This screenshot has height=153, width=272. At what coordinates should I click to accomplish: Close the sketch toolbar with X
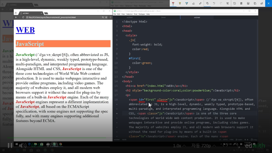click(268, 4)
